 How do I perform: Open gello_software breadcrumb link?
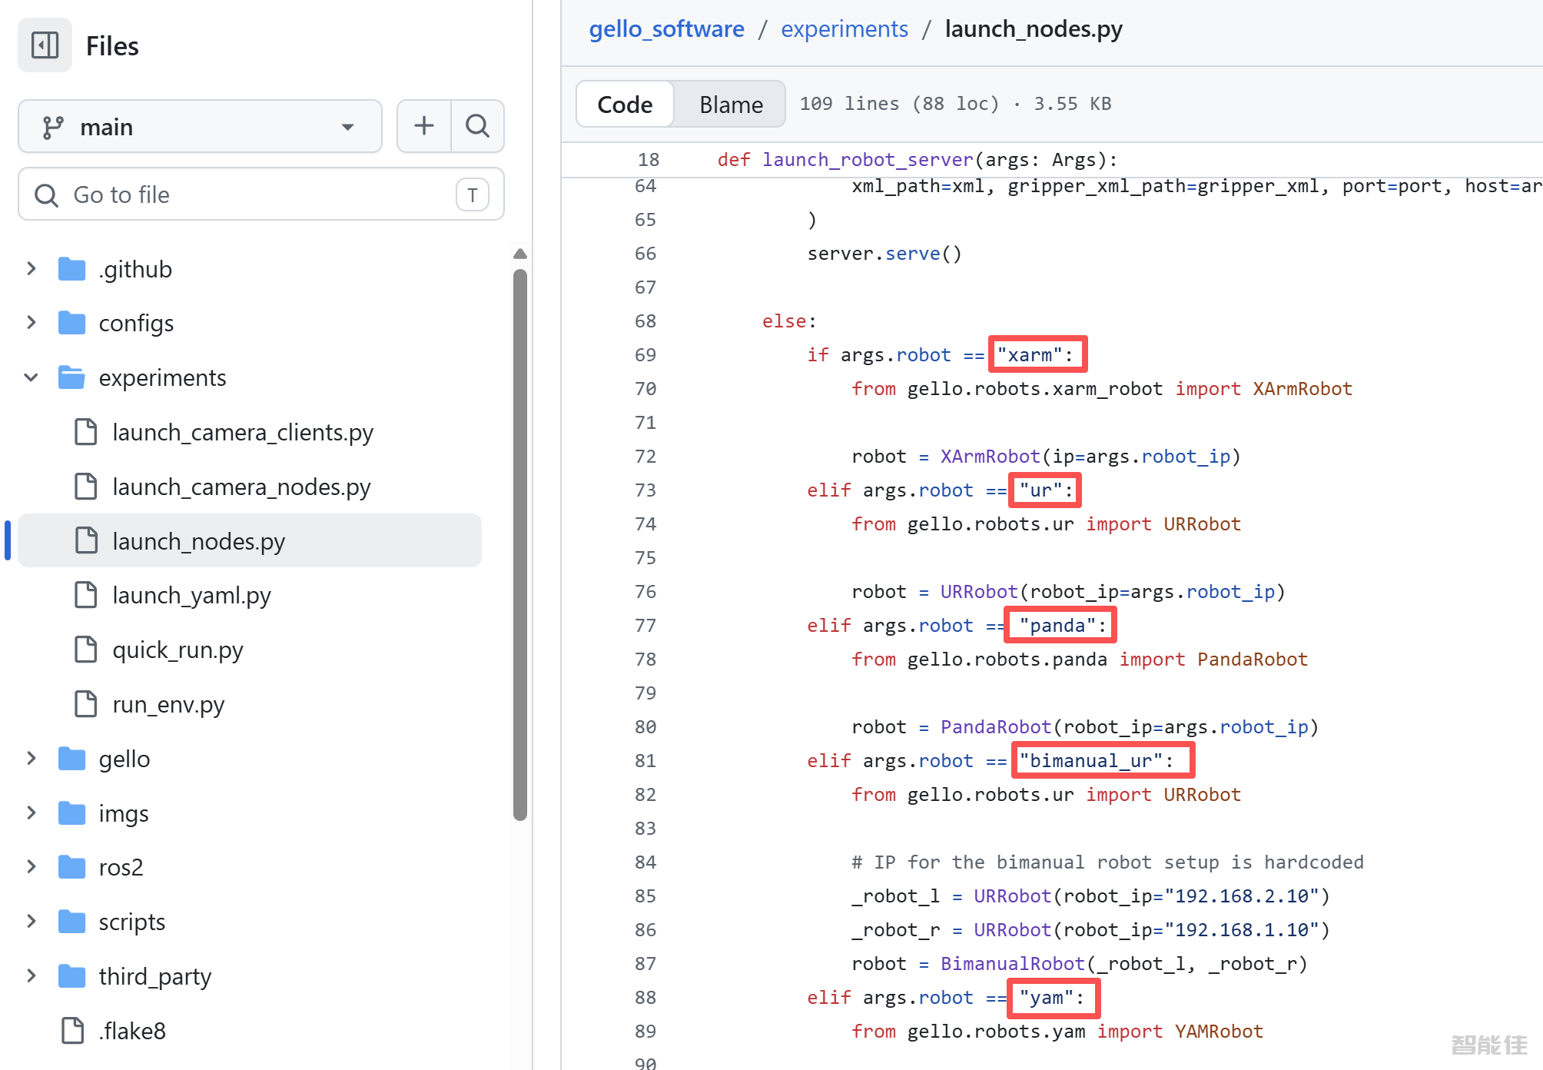click(666, 29)
